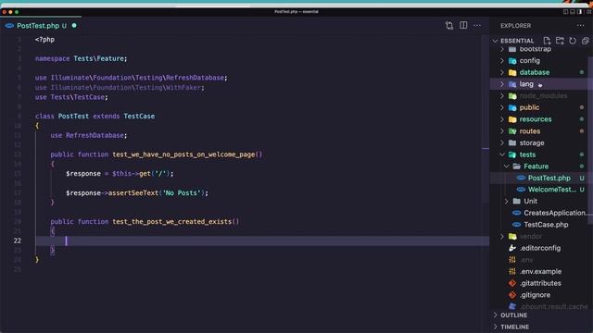Viewport: 593px width, 333px height.
Task: Toggle the primary sidebar layout button
Action: [565, 12]
